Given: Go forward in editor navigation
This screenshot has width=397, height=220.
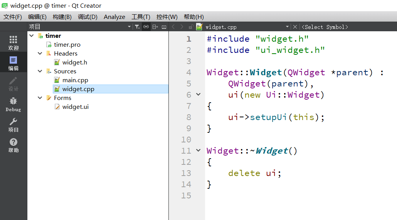Looking at the screenshot, I should [x=182, y=27].
